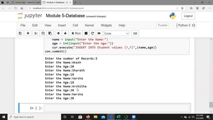Open the Windows Start menu
The width and height of the screenshot is (213, 120).
[x=4, y=117]
